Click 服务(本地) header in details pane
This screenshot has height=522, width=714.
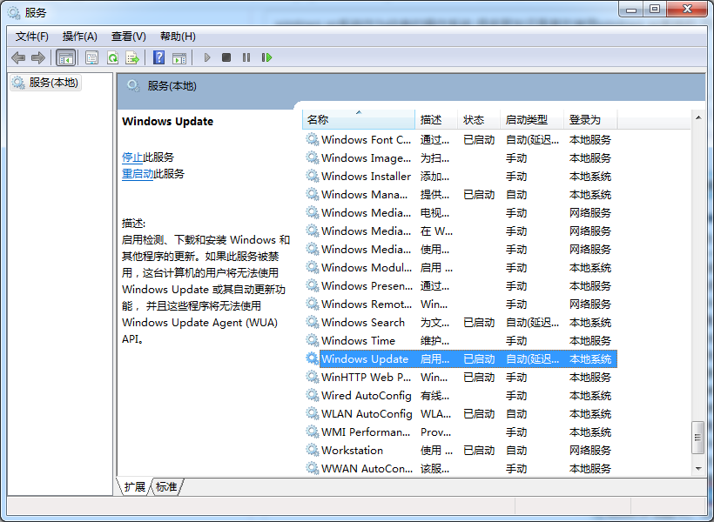(172, 85)
